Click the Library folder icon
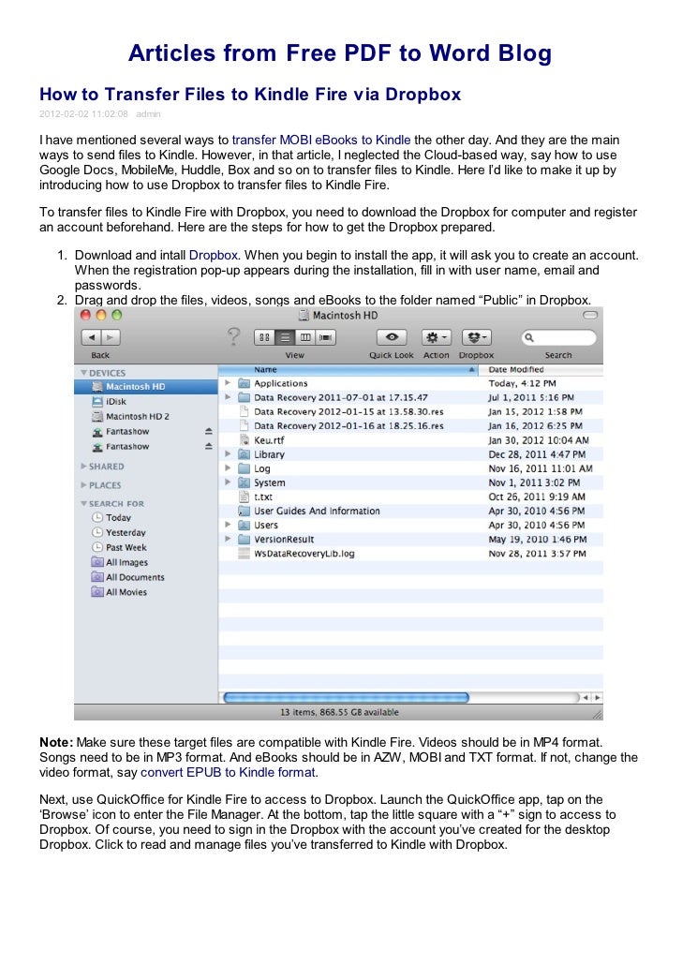This screenshot has width=682, height=965. (244, 454)
